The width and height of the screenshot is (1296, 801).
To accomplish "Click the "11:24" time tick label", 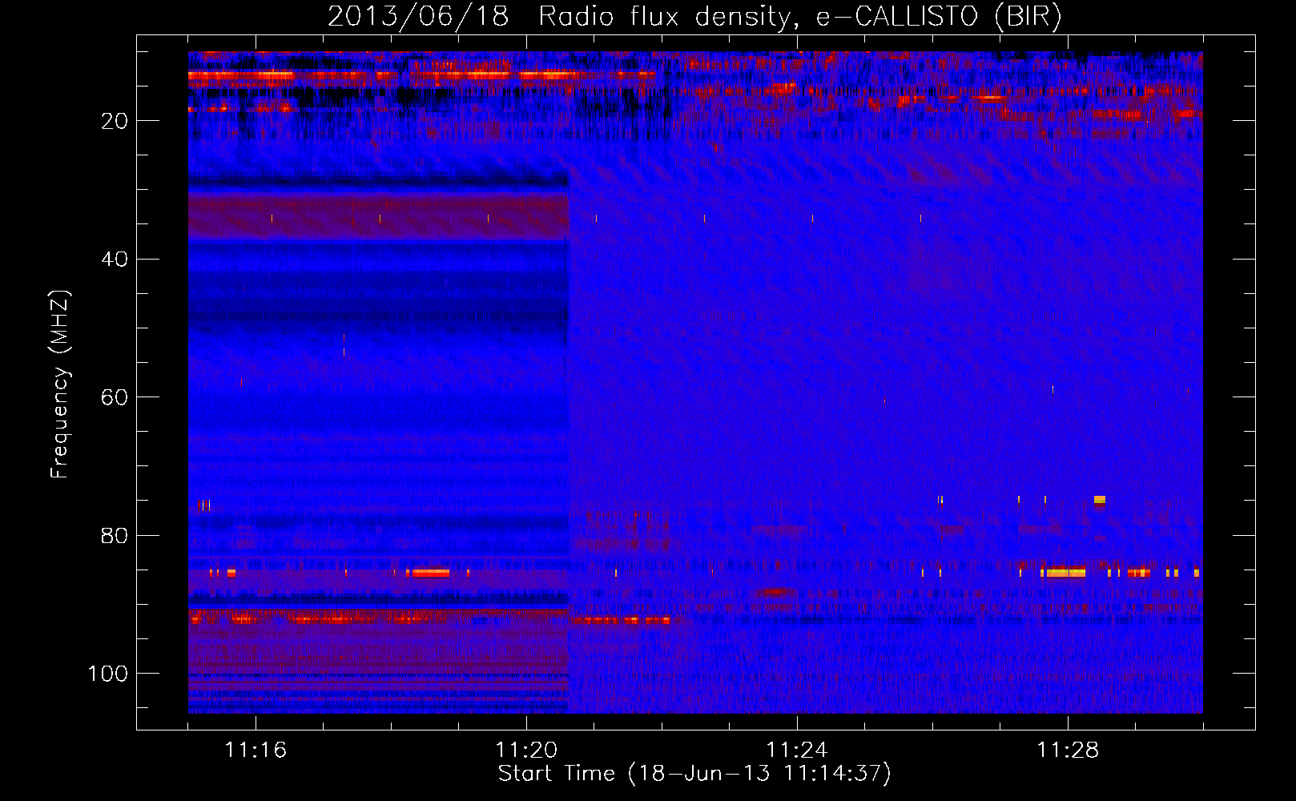I will tap(797, 751).
